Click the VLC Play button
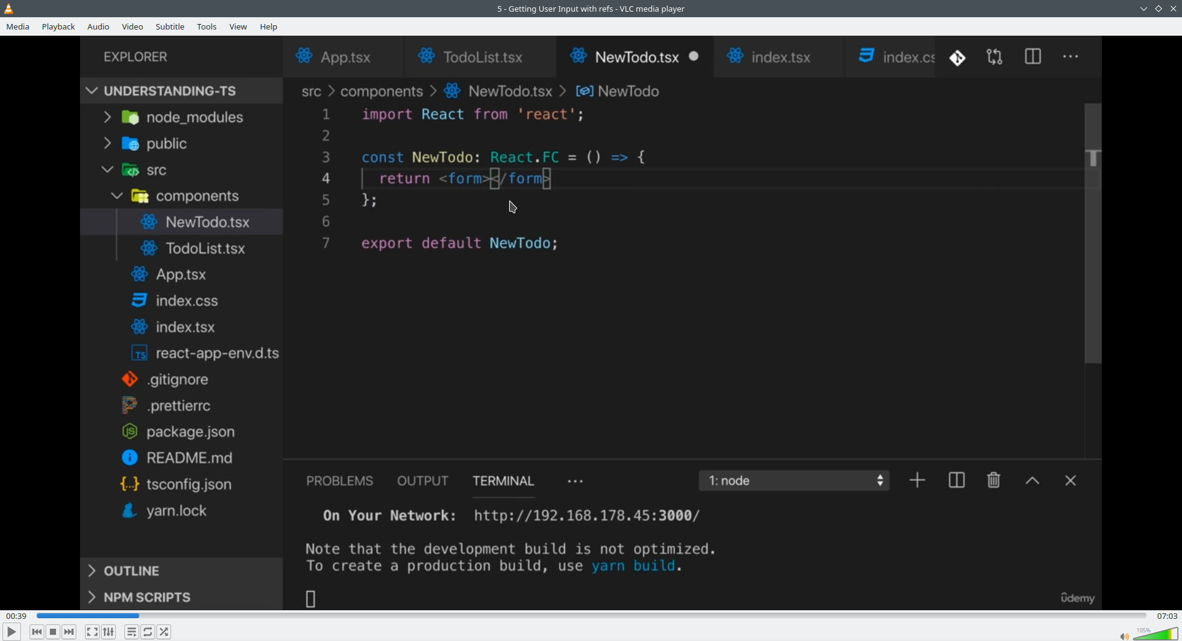Viewport: 1182px width, 641px height. [x=11, y=632]
